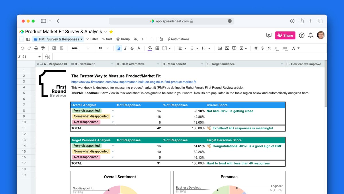
Task: Open the cell borders tool
Action: click(x=157, y=48)
